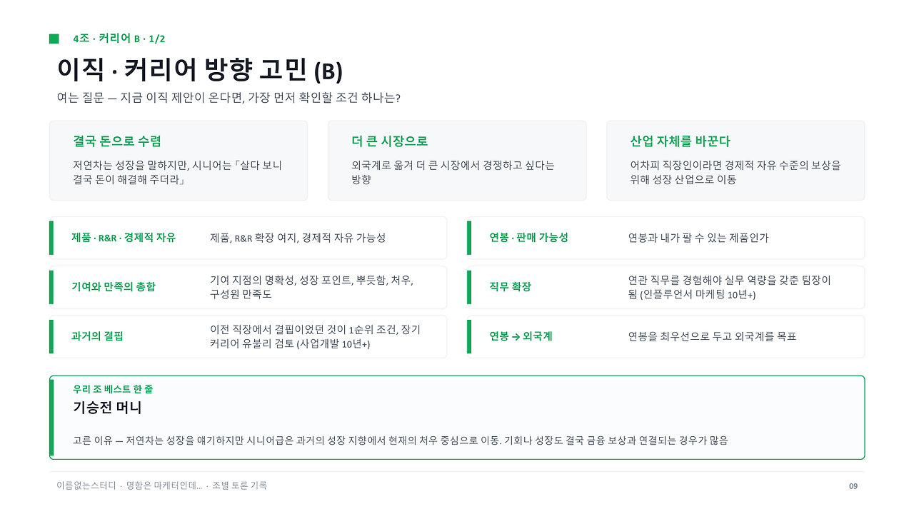Select the 연봉 · 판매 가능성 row label
This screenshot has height=514, width=914.
529,238
